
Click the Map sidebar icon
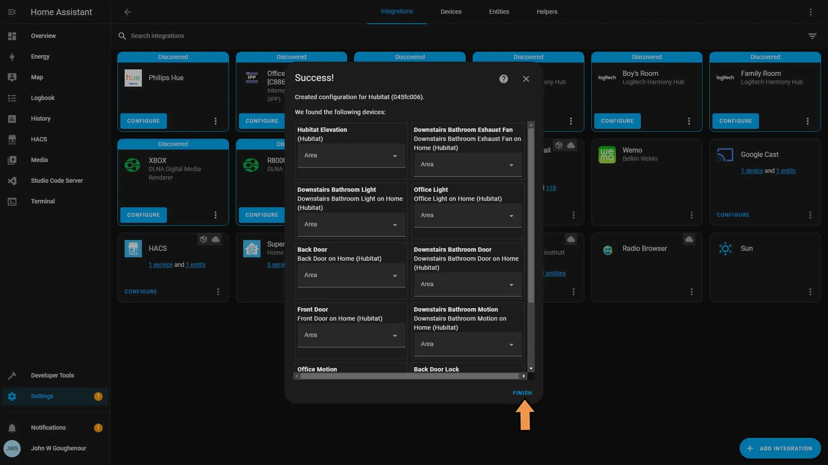pyautogui.click(x=12, y=77)
